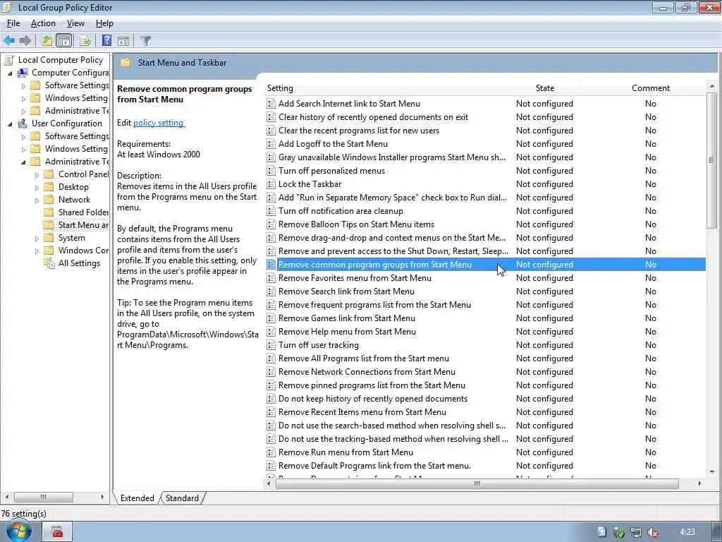The width and height of the screenshot is (722, 542).
Task: Click the settings list scroll down arrow
Action: tap(712, 472)
